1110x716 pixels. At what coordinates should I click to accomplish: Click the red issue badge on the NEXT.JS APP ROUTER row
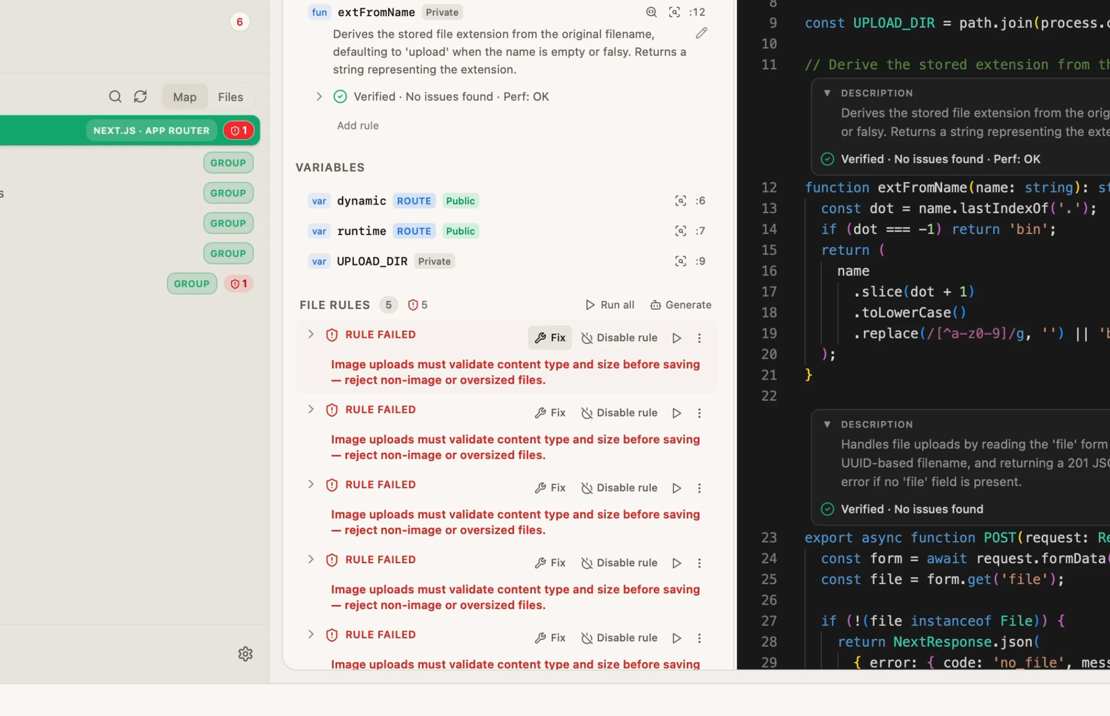click(x=239, y=130)
